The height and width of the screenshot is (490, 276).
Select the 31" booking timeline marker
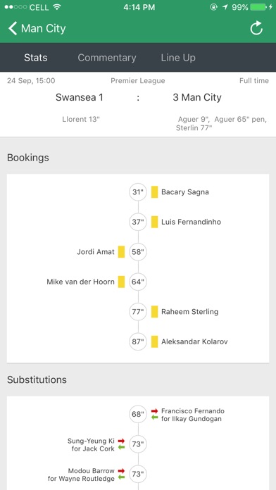pyautogui.click(x=138, y=192)
